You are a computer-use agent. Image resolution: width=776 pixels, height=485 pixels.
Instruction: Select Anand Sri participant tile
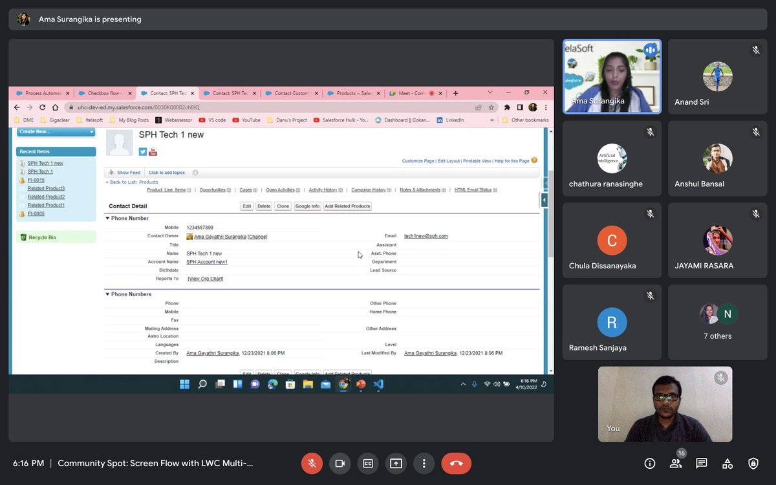(718, 76)
